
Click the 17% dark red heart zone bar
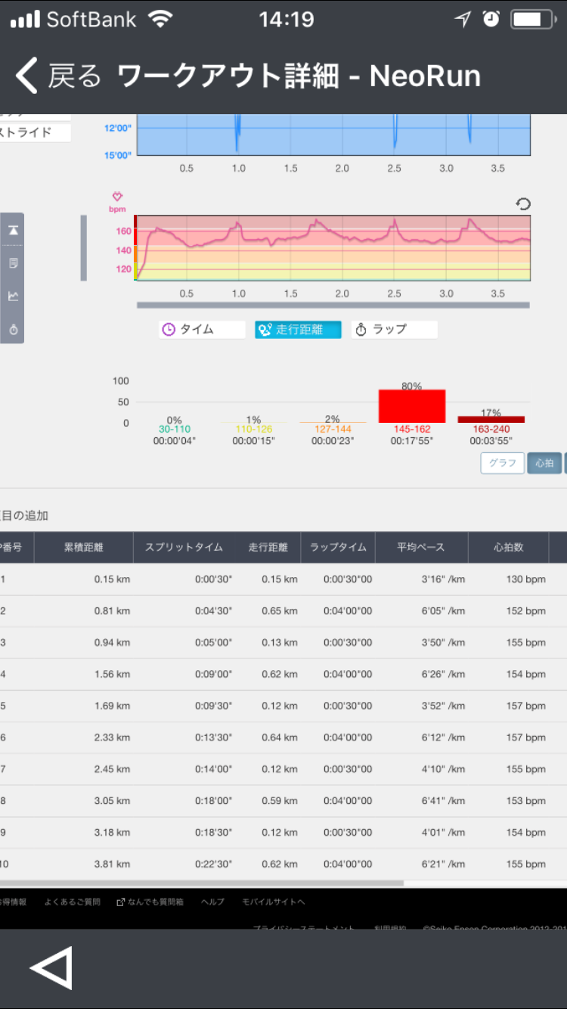pos(491,419)
